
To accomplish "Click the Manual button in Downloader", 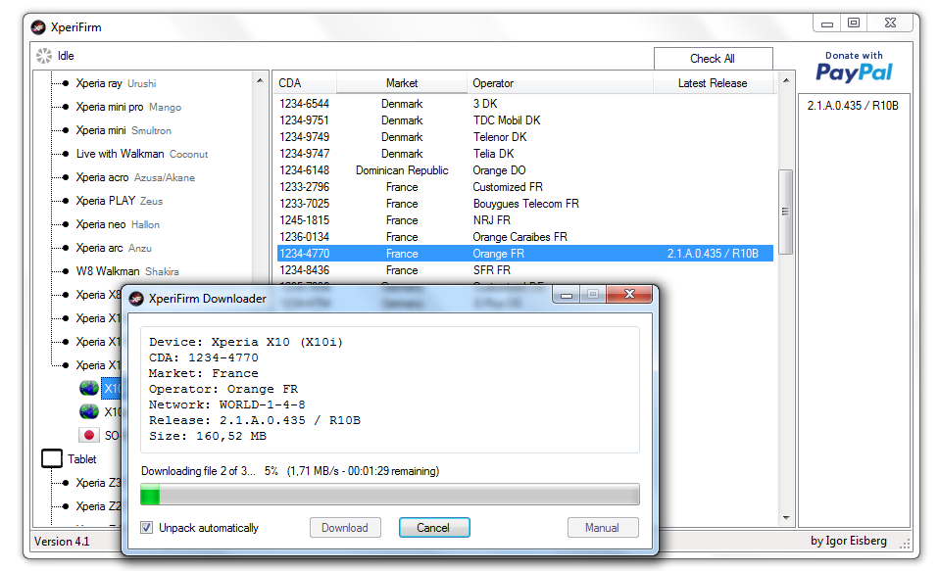I will pyautogui.click(x=603, y=527).
